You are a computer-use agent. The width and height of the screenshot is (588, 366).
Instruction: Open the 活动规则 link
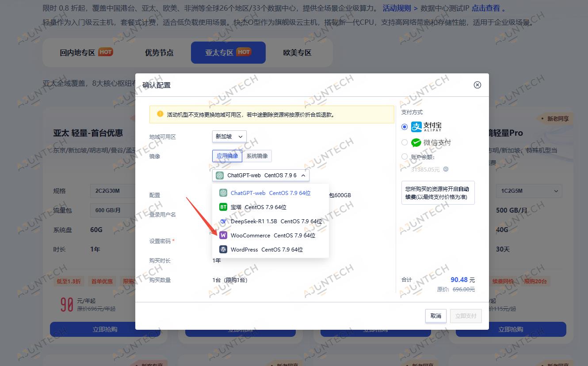click(395, 8)
